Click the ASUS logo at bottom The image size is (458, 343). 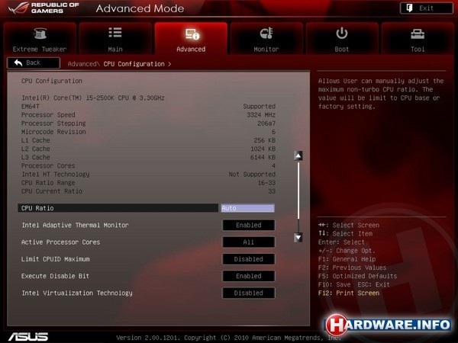pyautogui.click(x=28, y=337)
